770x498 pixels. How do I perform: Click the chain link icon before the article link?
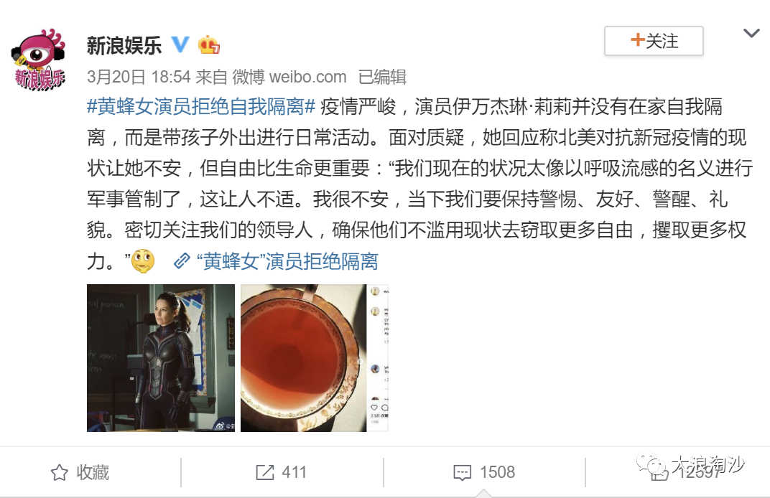tap(182, 261)
